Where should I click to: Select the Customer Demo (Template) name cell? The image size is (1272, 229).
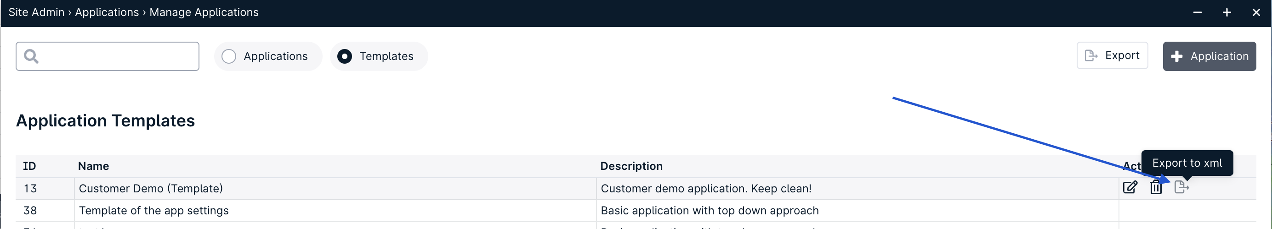(x=335, y=189)
